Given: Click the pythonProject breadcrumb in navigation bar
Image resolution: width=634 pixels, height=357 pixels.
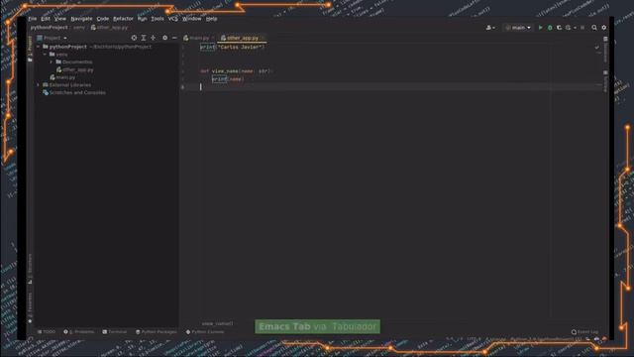Looking at the screenshot, I should pyautogui.click(x=49, y=28).
